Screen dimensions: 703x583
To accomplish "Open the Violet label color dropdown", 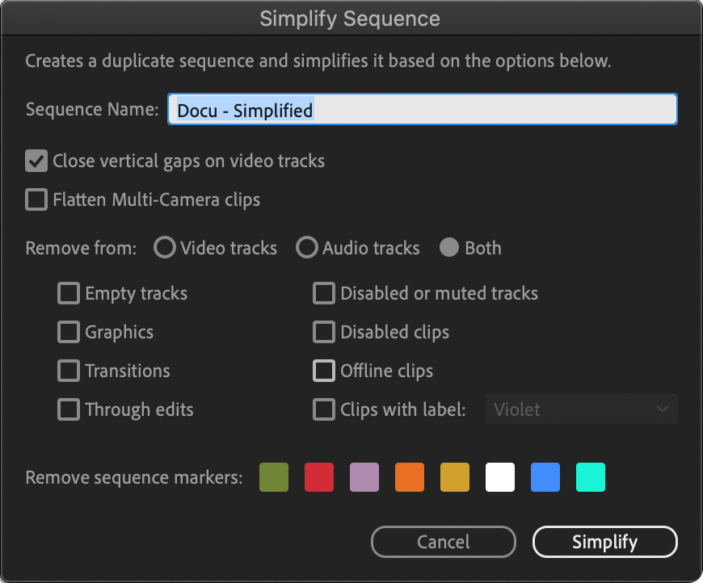I will pos(582,409).
